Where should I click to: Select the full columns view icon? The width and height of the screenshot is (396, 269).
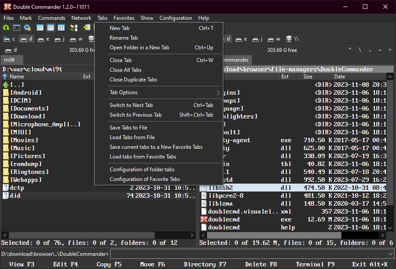pyautogui.click(x=51, y=28)
